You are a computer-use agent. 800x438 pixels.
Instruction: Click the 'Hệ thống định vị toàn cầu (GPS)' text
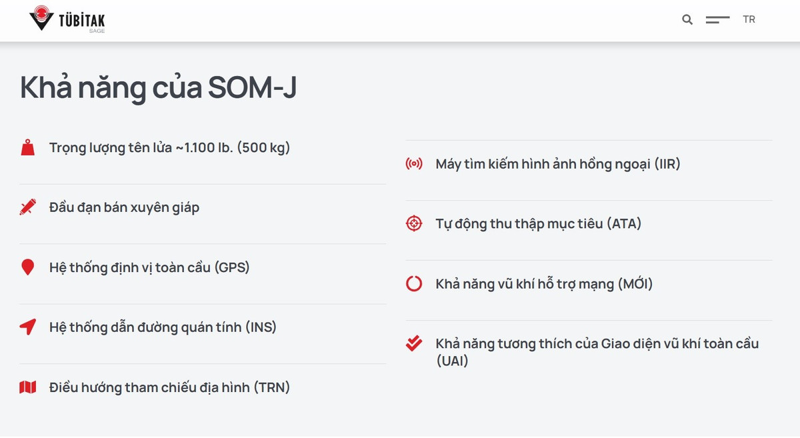[148, 267]
